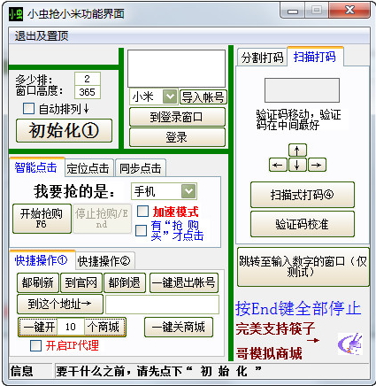Click 扫描式打码④ button
Screen dimensions: 376x386
click(x=303, y=195)
